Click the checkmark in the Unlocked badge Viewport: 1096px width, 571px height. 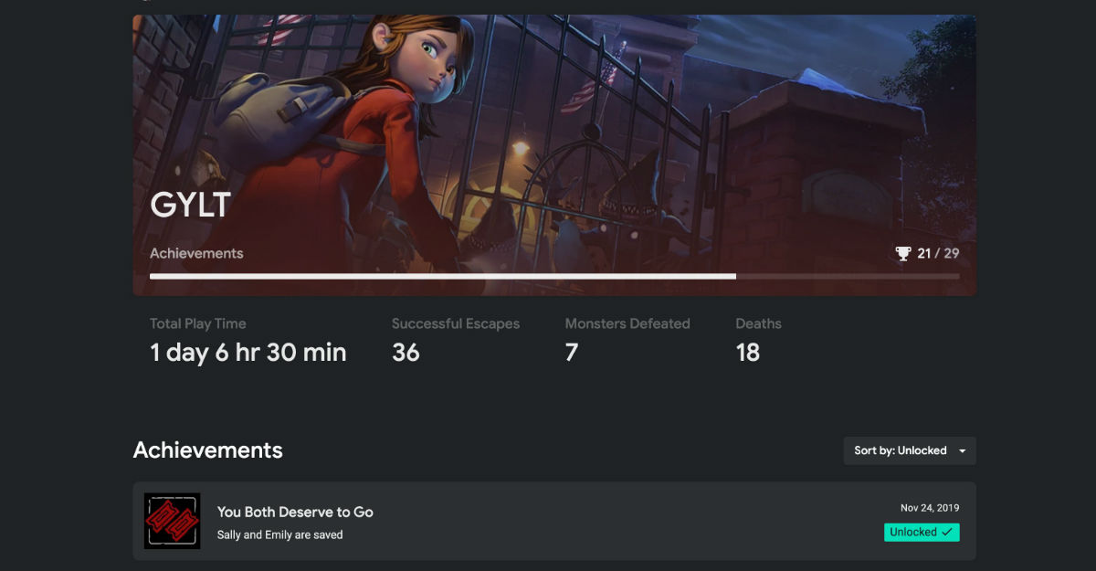pyautogui.click(x=947, y=532)
